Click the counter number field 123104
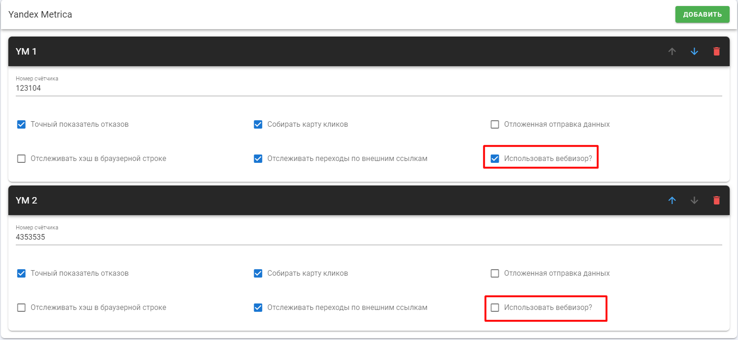 point(369,88)
